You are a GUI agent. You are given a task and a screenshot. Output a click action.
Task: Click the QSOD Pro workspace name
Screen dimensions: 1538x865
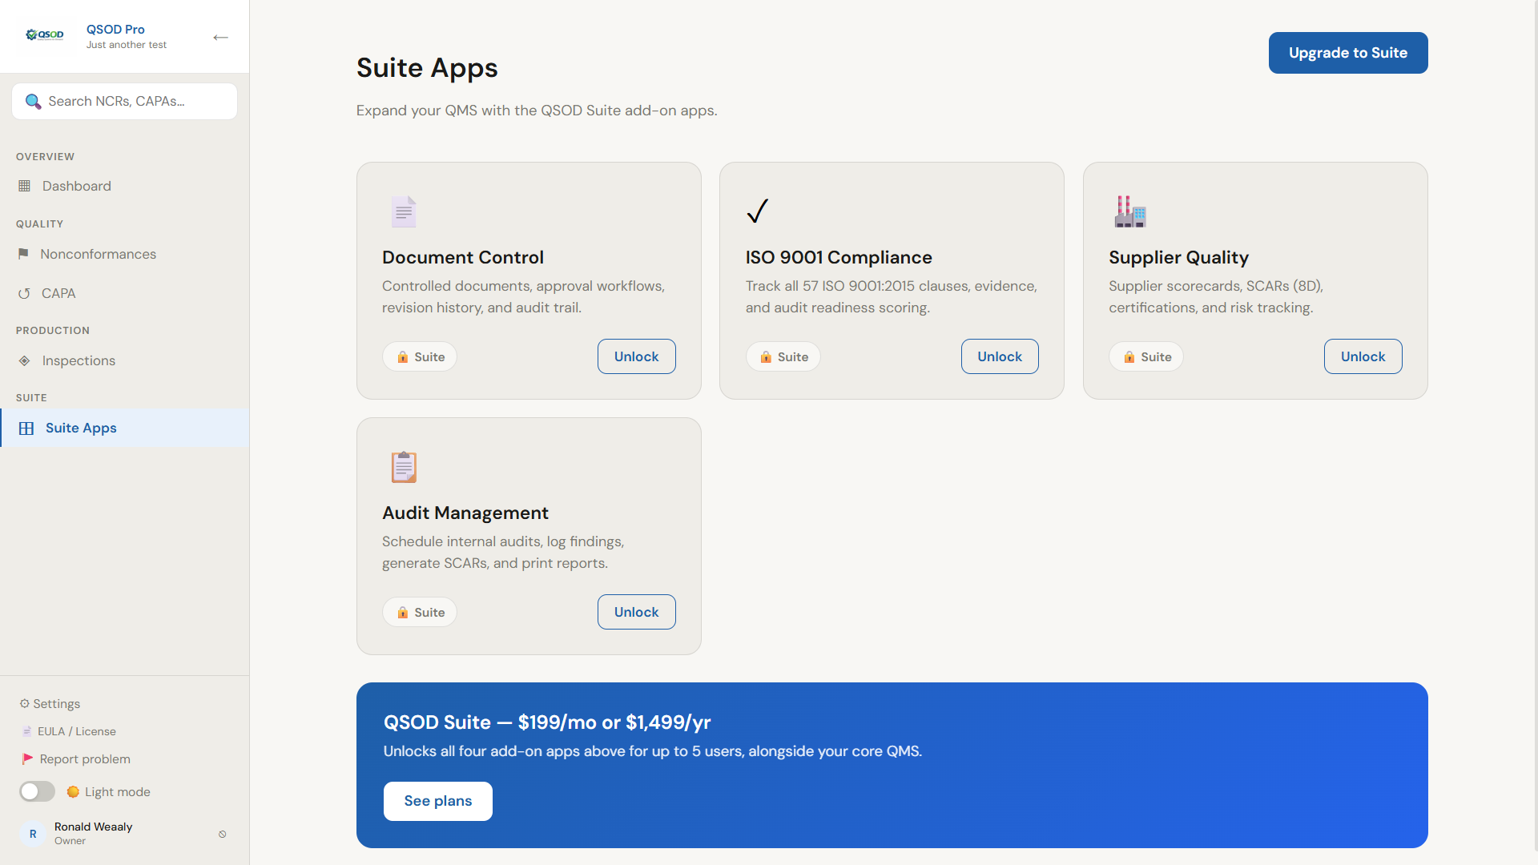[115, 30]
